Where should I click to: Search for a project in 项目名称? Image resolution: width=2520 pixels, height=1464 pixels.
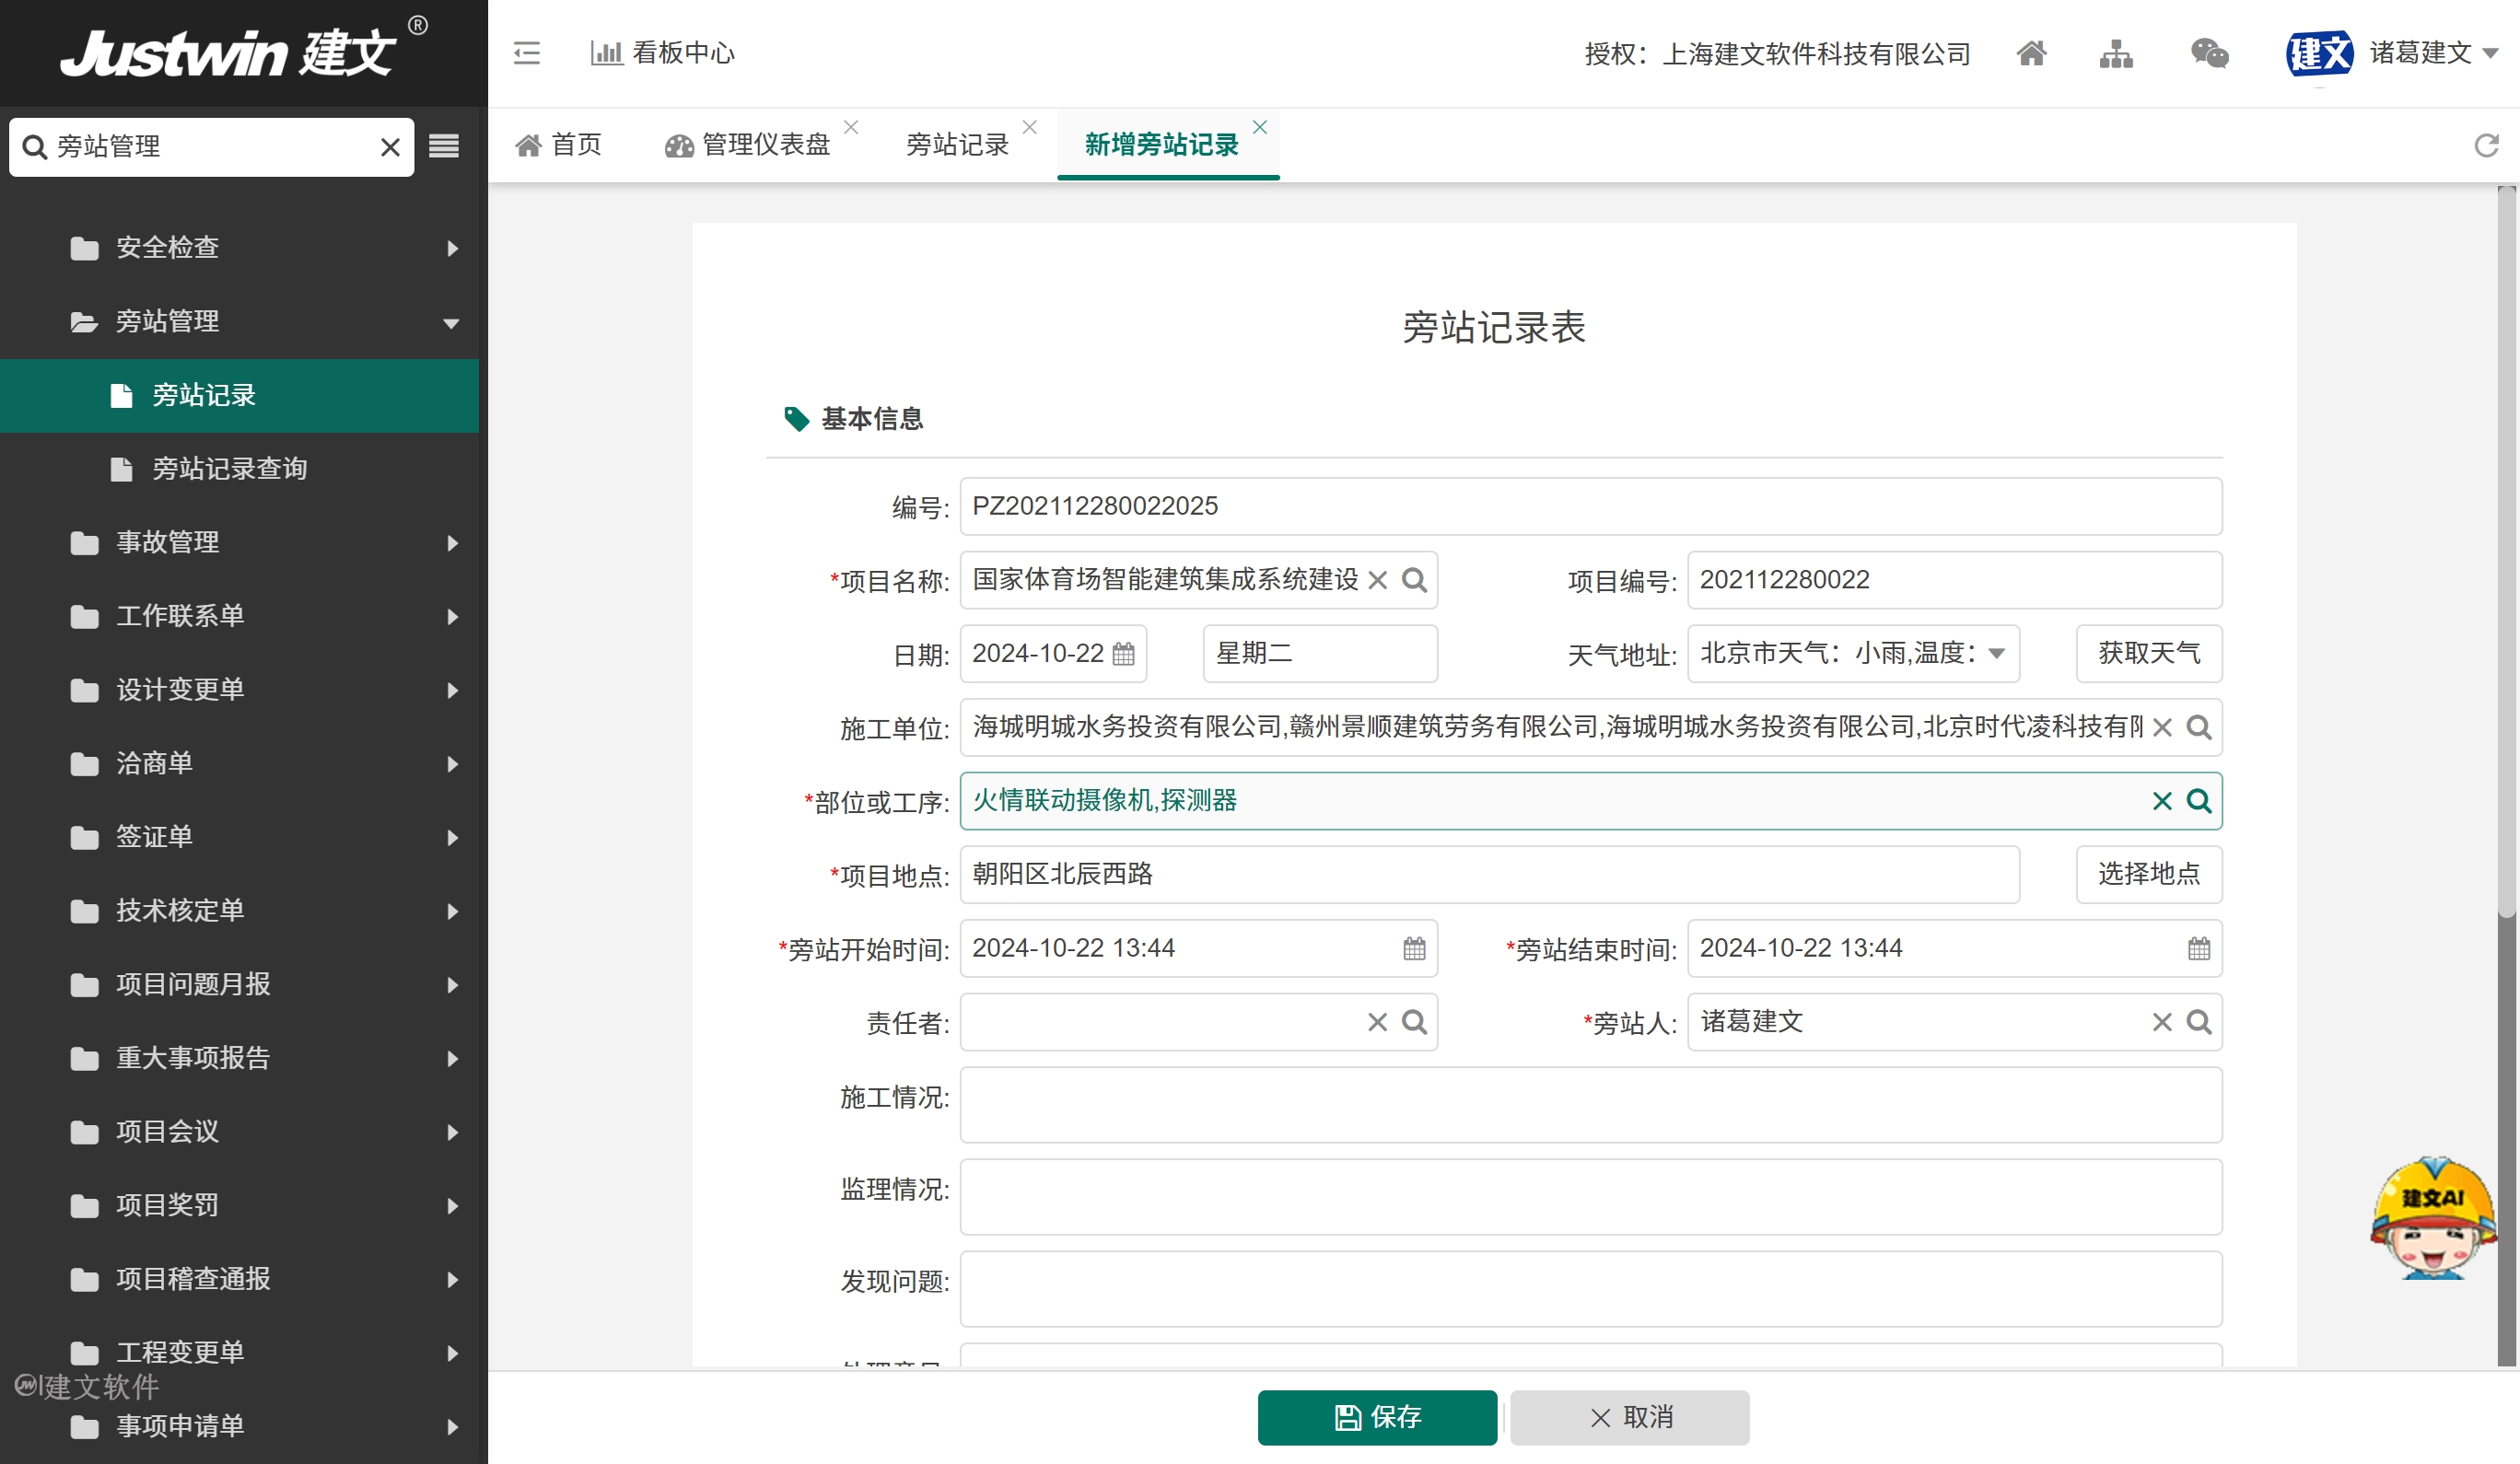coord(1414,580)
